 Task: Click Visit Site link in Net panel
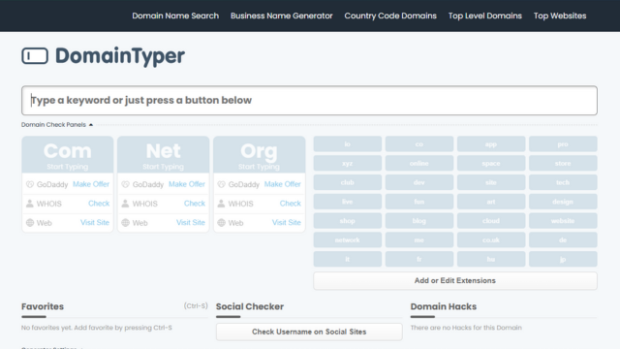(191, 222)
